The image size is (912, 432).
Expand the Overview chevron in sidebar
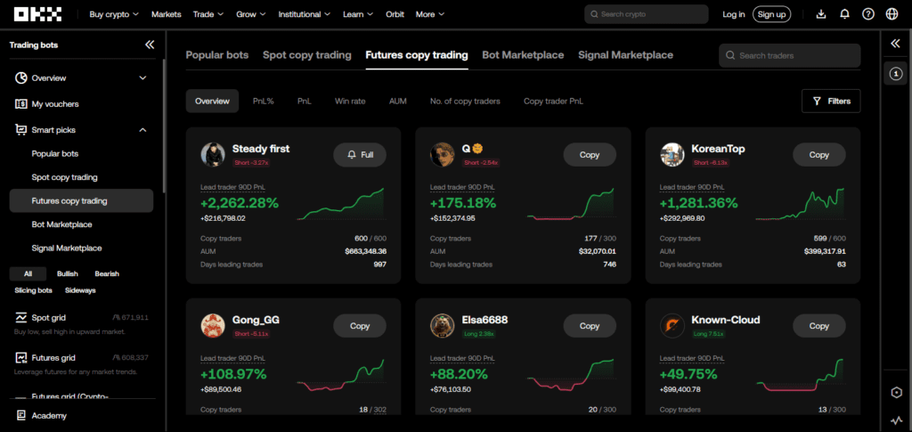tap(143, 77)
